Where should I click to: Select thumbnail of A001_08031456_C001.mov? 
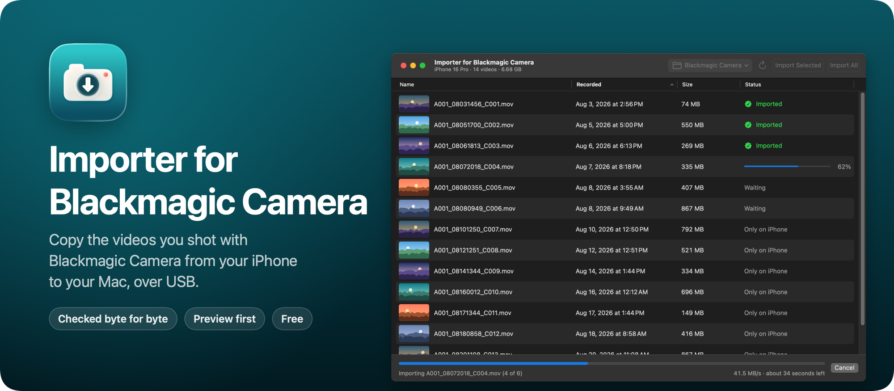point(414,104)
